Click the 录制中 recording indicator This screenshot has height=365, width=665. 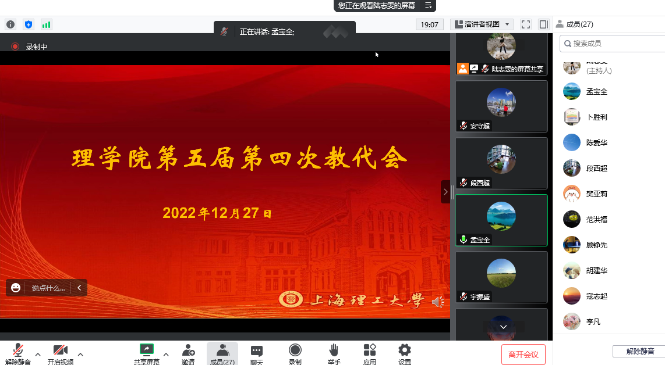[x=29, y=46]
